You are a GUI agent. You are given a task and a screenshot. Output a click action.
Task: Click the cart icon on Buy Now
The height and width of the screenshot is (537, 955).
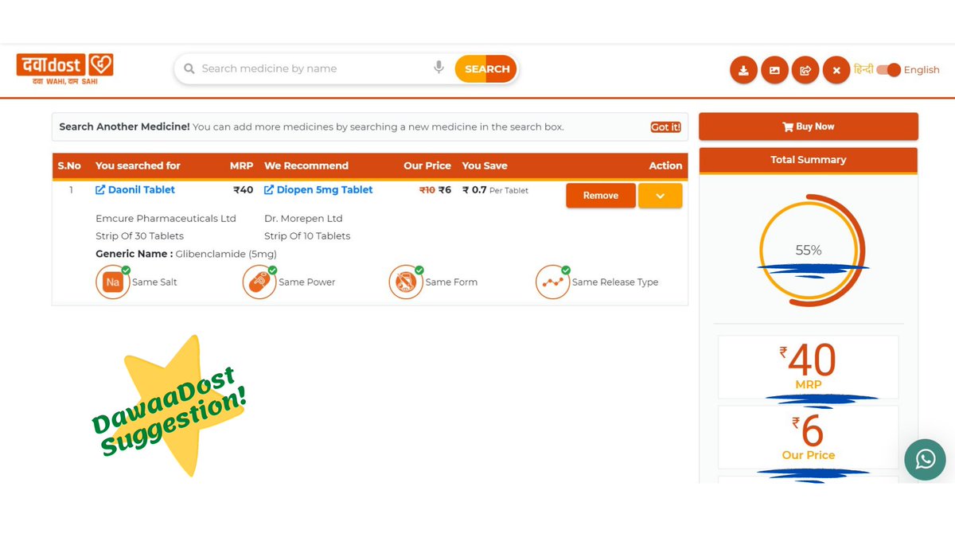[788, 126]
